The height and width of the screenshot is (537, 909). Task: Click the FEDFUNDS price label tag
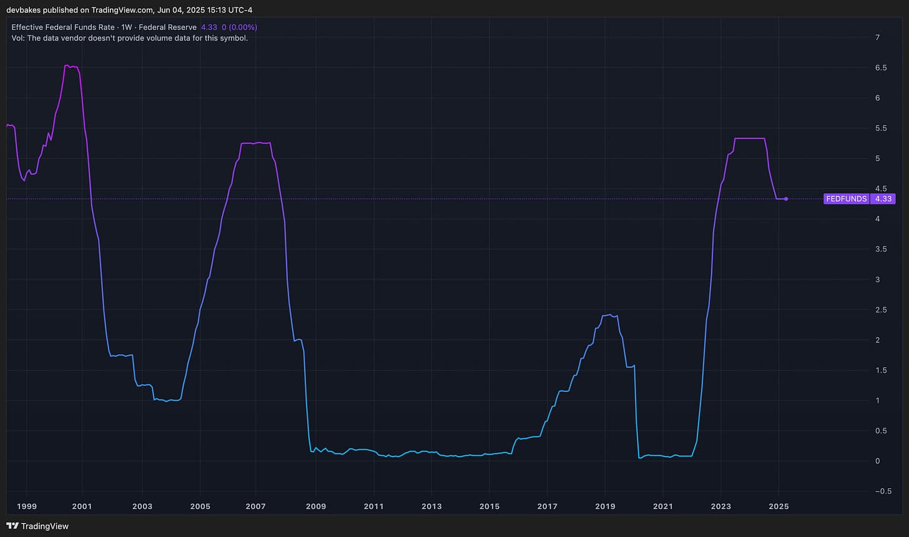click(847, 199)
